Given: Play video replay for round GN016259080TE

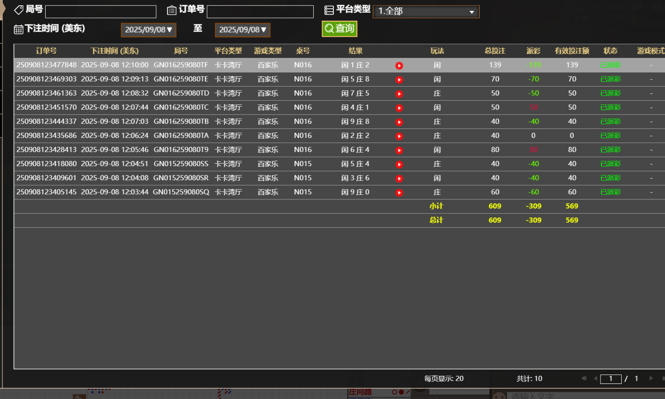Looking at the screenshot, I should click(399, 80).
